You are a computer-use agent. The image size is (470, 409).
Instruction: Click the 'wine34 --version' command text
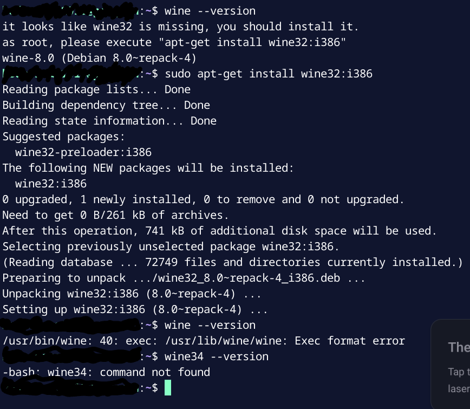[217, 356]
